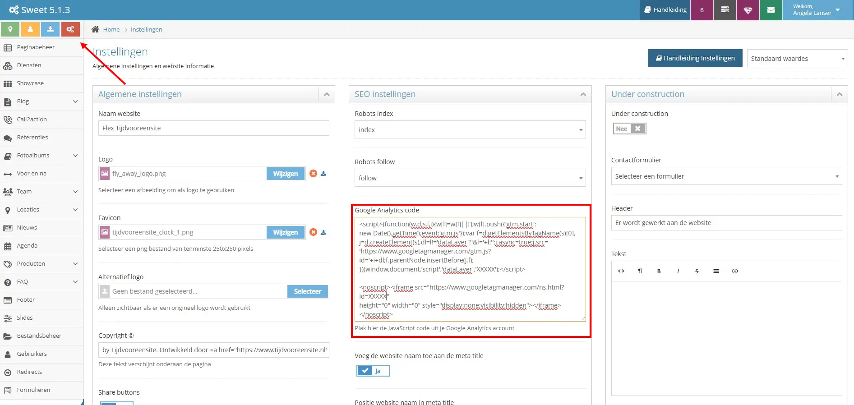Download the Favicon file

click(x=323, y=232)
